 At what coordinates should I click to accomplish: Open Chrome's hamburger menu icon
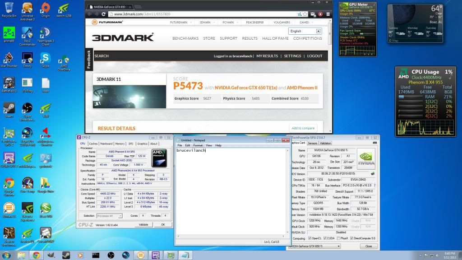pos(328,14)
